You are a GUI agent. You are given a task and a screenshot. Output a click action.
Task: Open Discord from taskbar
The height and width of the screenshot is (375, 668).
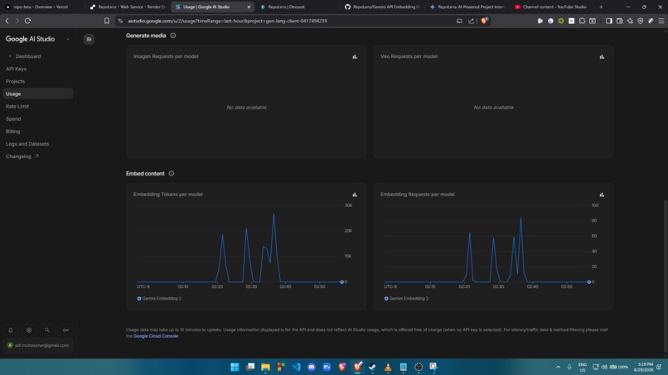(312, 367)
